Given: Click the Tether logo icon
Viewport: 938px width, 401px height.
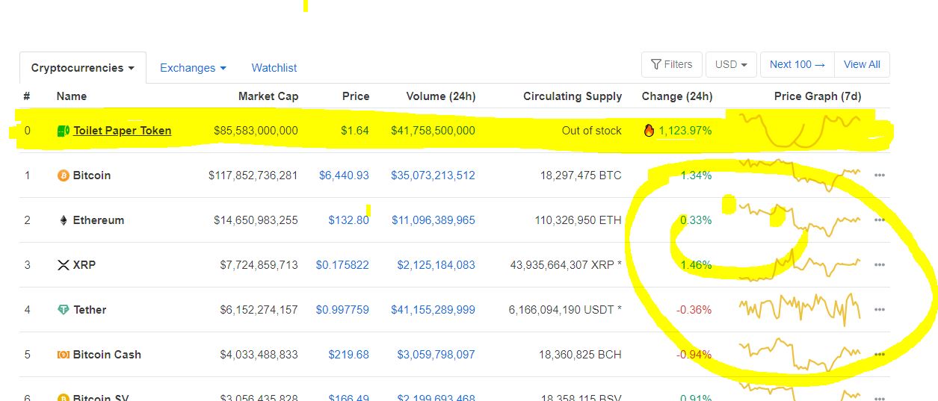Looking at the screenshot, I should [64, 310].
